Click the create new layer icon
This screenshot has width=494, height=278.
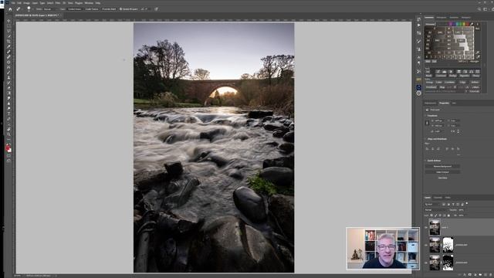(x=486, y=275)
